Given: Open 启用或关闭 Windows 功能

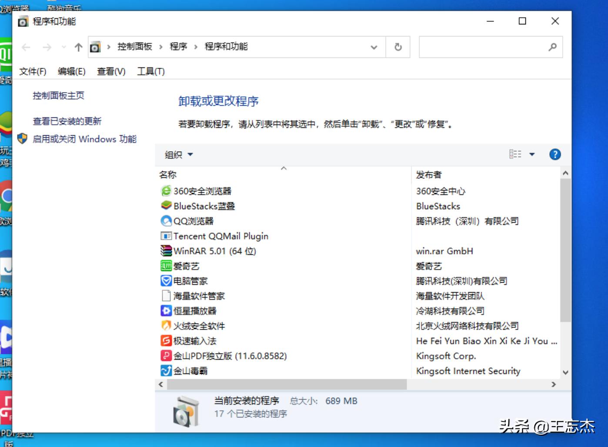Looking at the screenshot, I should [x=85, y=139].
